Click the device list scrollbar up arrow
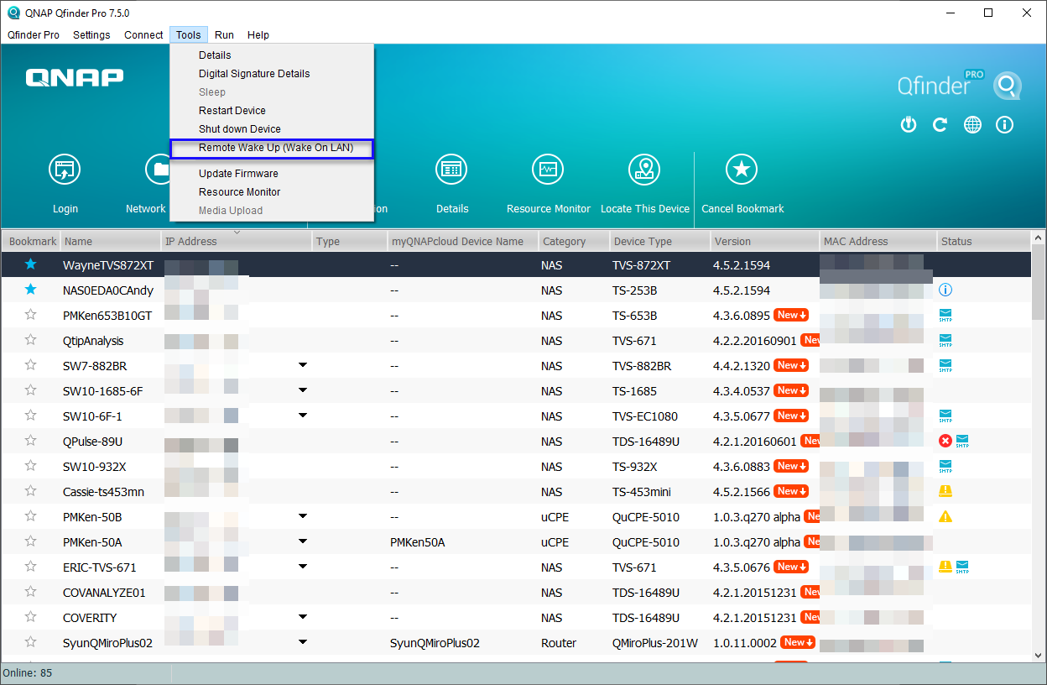This screenshot has height=685, width=1047. [1039, 239]
